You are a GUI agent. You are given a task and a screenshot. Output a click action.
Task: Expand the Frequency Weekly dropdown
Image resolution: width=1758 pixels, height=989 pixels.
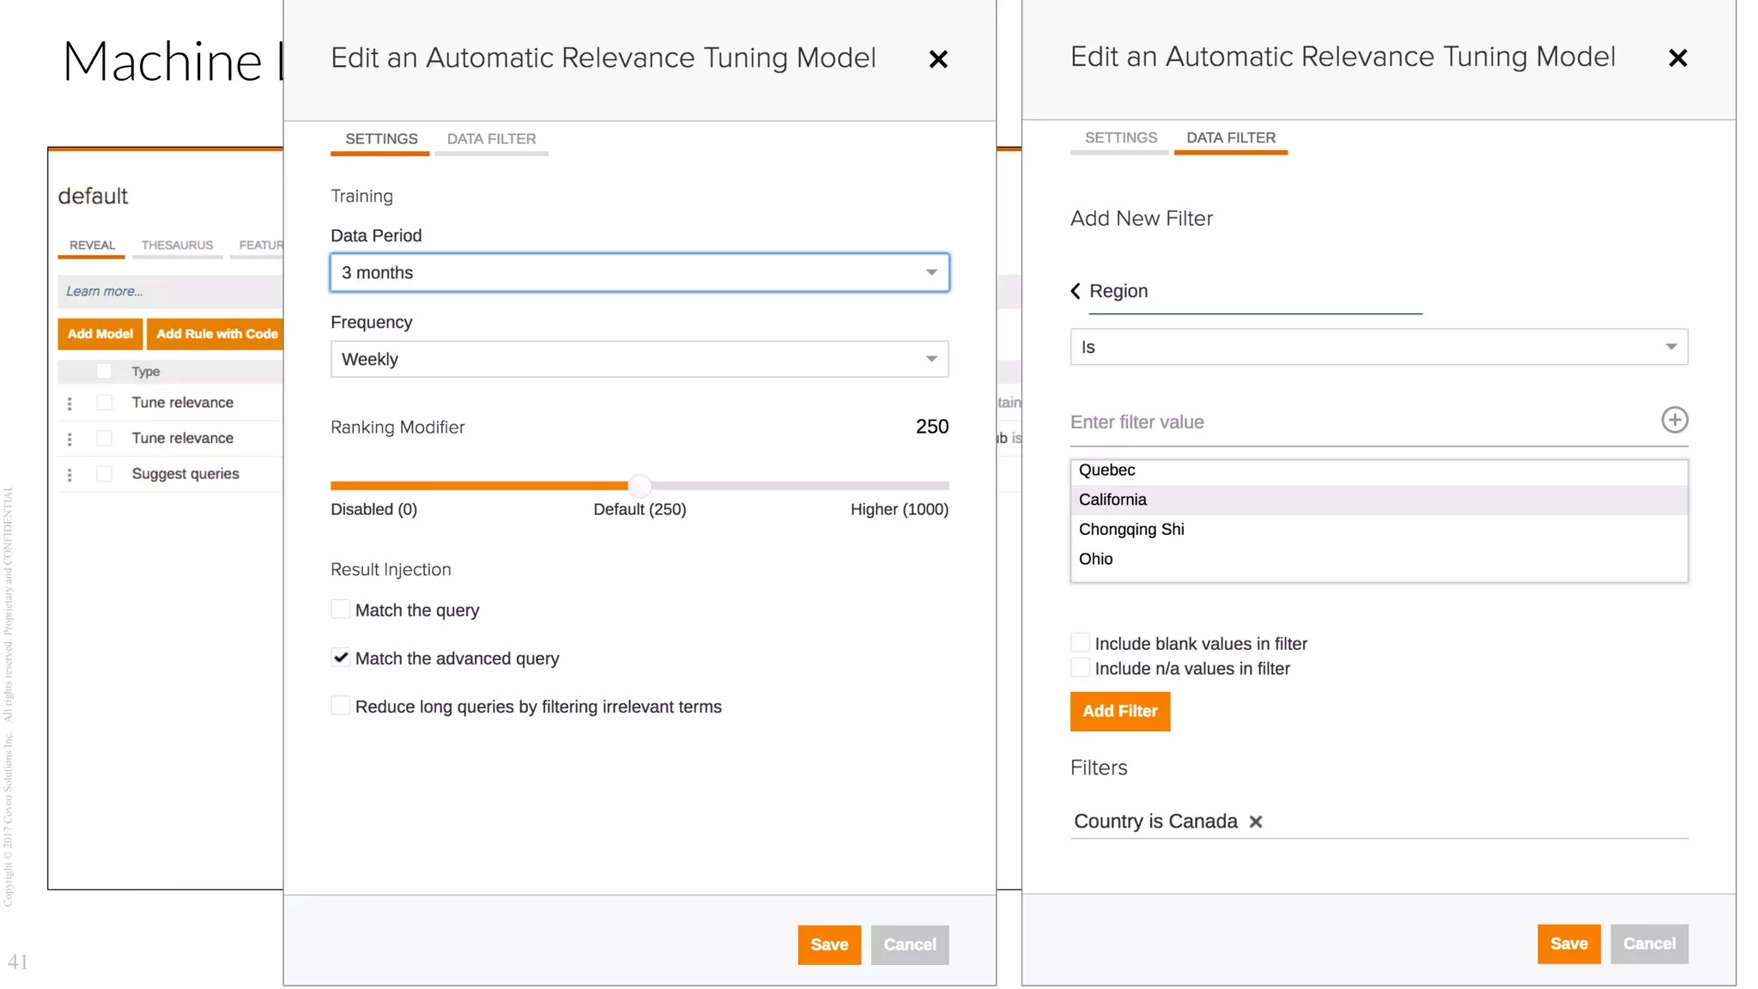[x=640, y=359]
